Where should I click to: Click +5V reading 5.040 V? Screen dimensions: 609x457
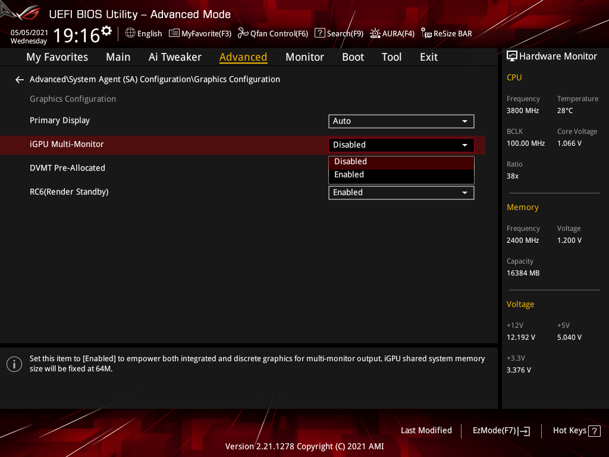click(569, 337)
